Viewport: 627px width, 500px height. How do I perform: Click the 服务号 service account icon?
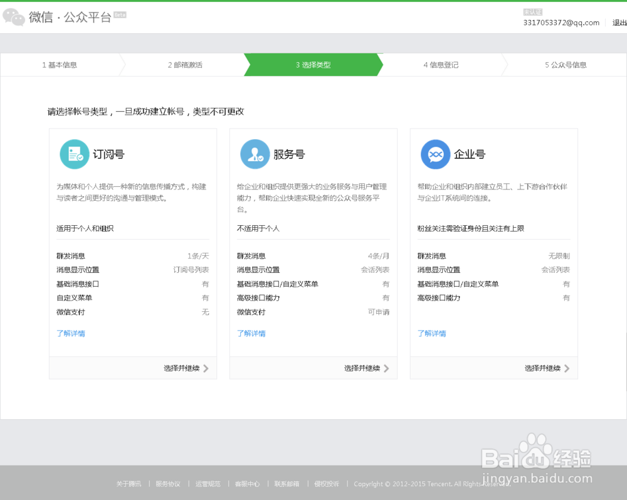click(x=255, y=154)
